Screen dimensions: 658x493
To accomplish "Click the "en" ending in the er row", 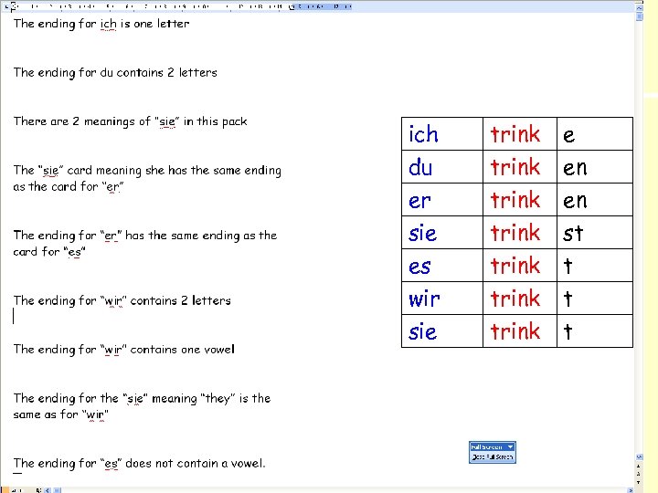I will [x=575, y=201].
